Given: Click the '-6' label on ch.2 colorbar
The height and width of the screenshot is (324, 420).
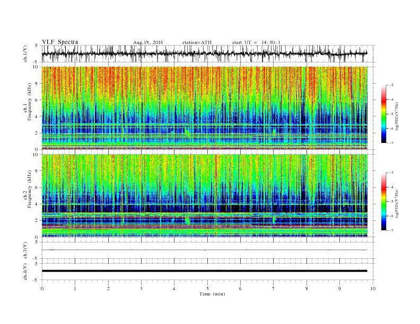Looking at the screenshot, I should (x=391, y=216).
